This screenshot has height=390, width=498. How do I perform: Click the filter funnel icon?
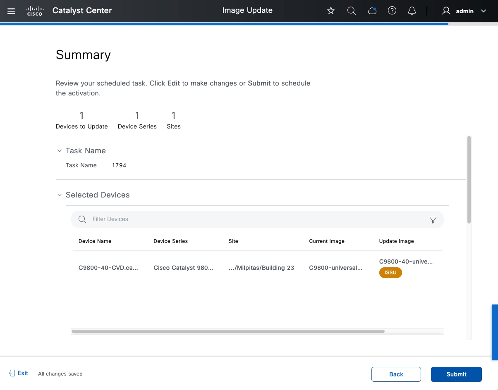[x=433, y=220]
